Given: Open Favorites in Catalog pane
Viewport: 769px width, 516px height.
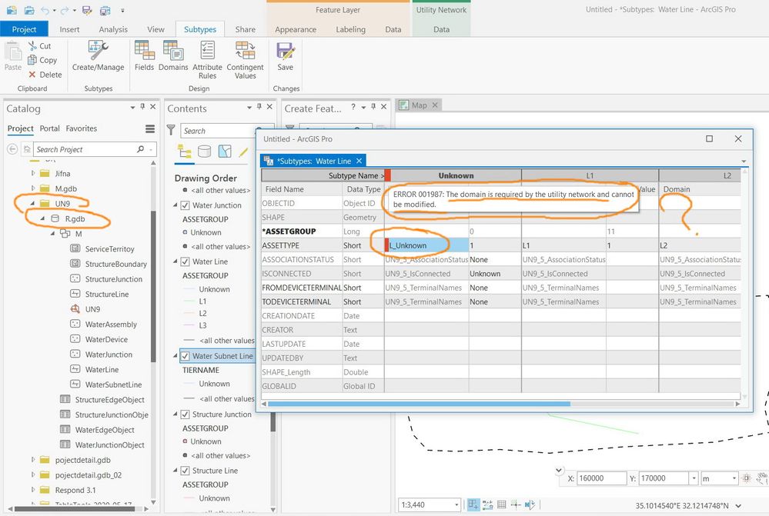Looking at the screenshot, I should (x=81, y=128).
